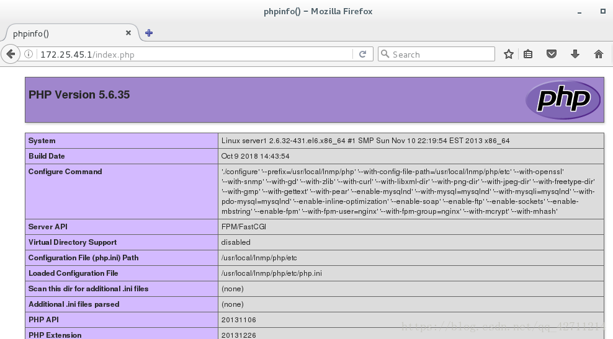
Task: Go back with the back arrow button
Action: coord(11,54)
